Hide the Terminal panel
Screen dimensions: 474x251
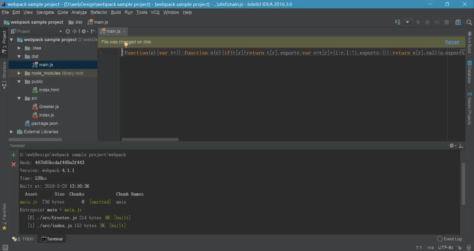(461, 145)
